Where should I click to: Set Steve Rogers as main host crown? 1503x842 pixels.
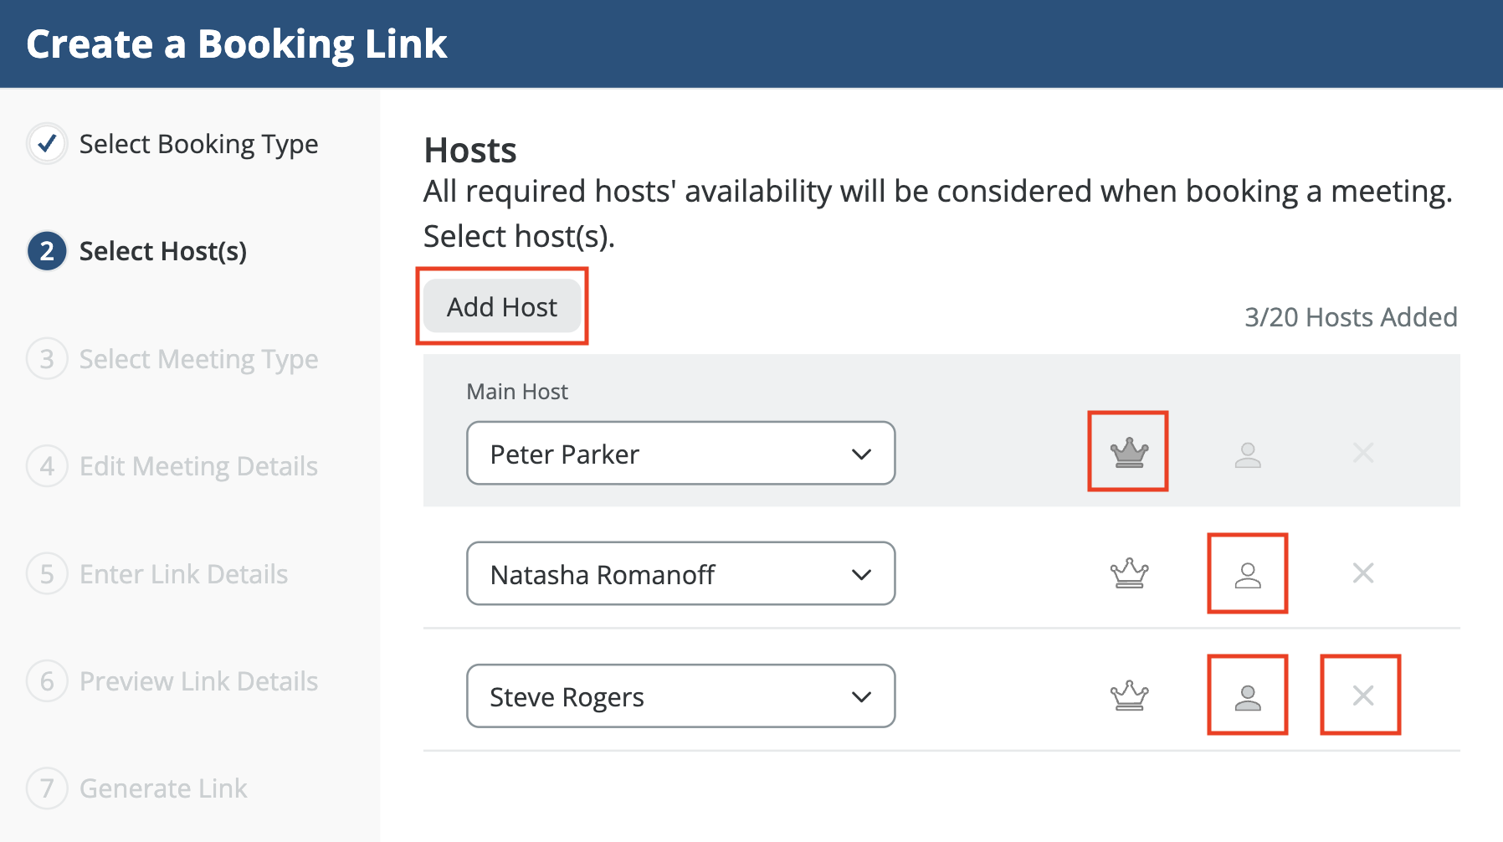click(x=1128, y=696)
